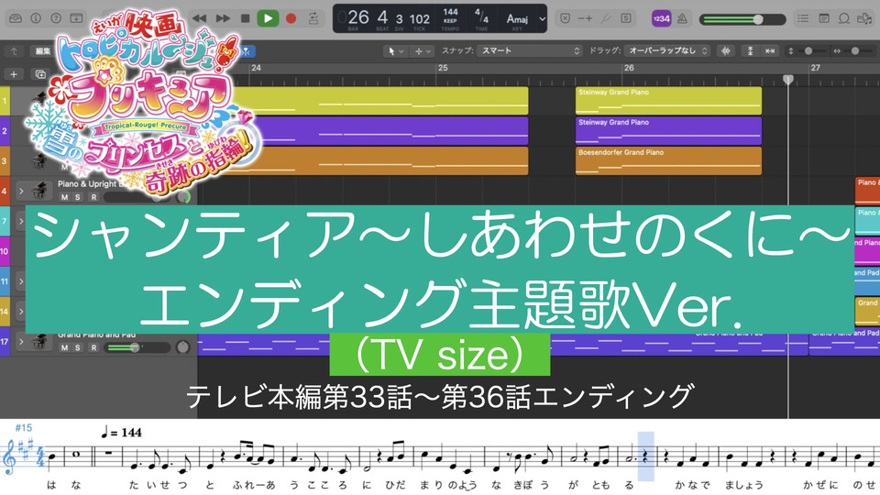Click the add track plus button
Image resolution: width=880 pixels, height=495 pixels.
[x=14, y=74]
